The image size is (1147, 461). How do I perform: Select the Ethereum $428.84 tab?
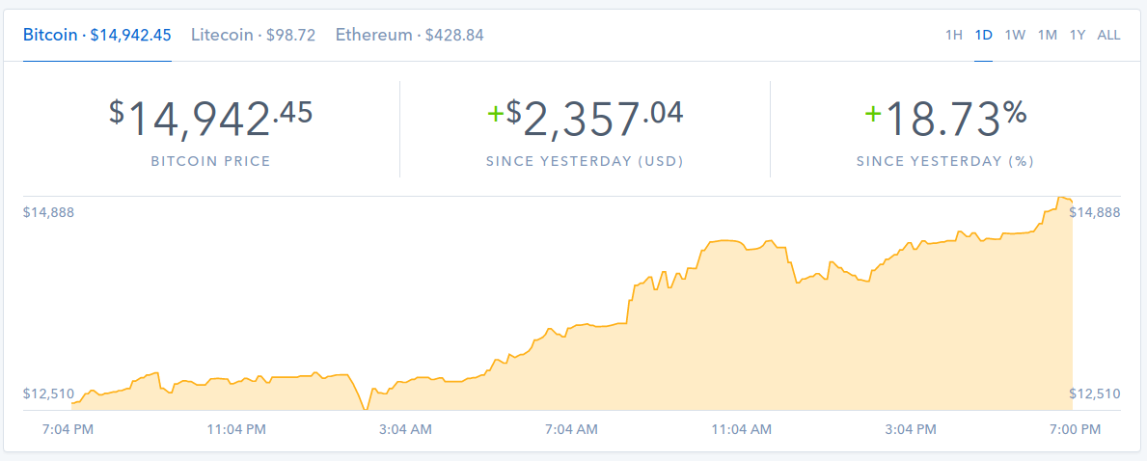coord(410,35)
